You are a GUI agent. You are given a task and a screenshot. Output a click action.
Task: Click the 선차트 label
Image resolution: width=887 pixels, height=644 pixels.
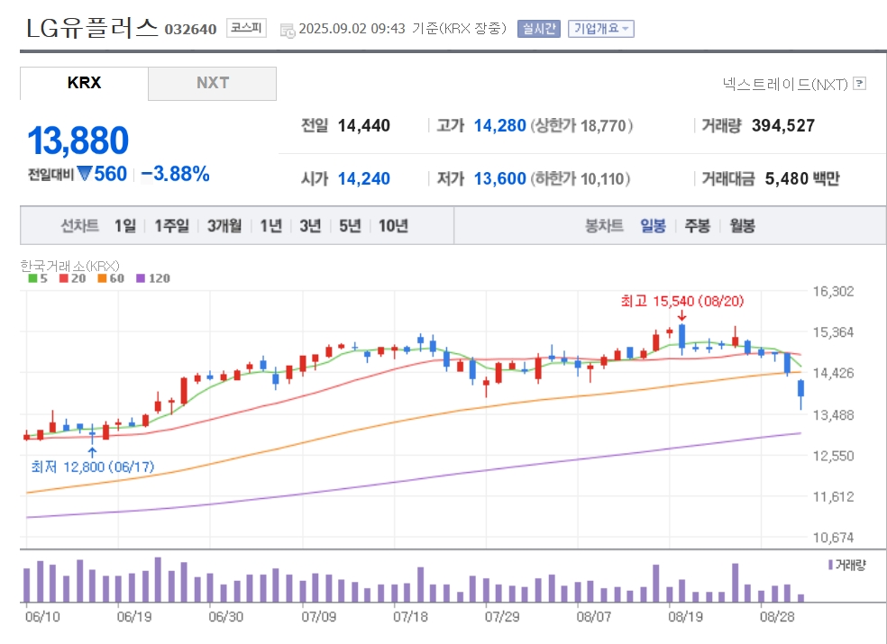click(79, 226)
